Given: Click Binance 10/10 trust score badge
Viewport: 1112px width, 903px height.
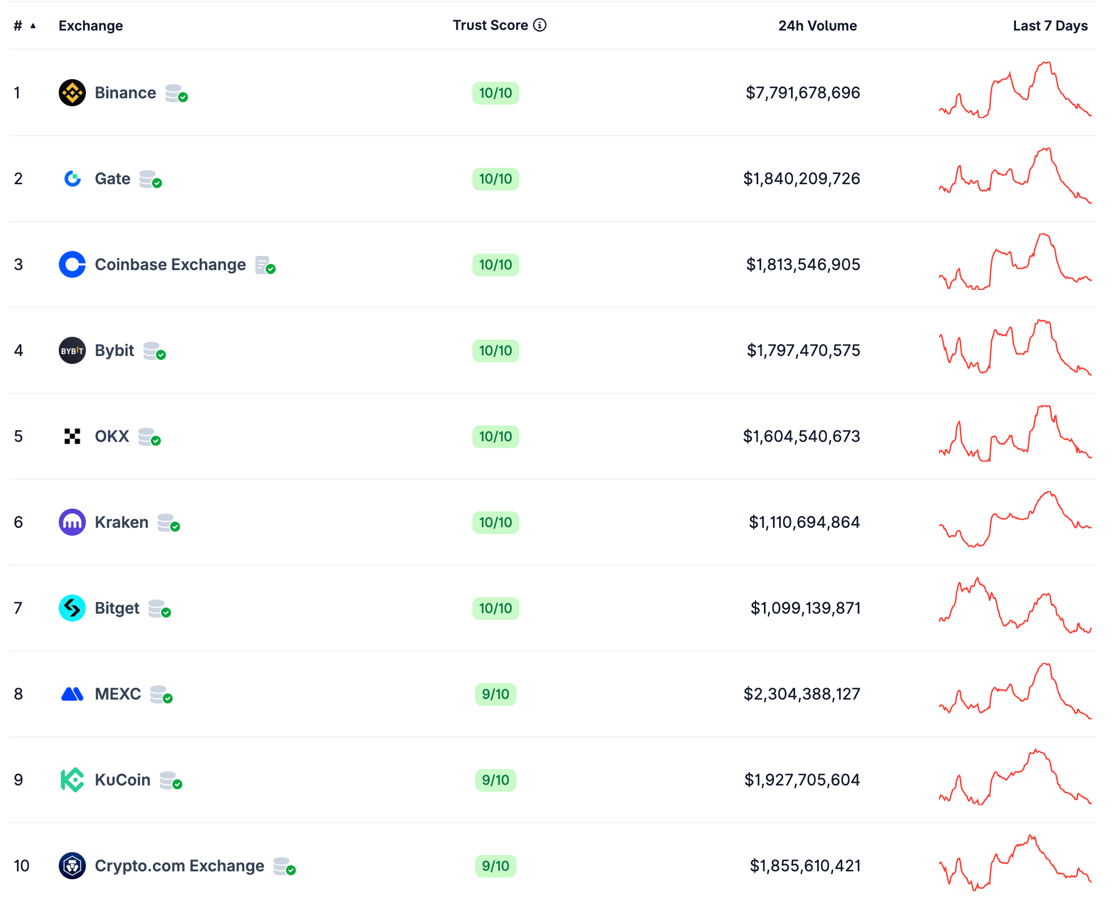Looking at the screenshot, I should pyautogui.click(x=496, y=93).
